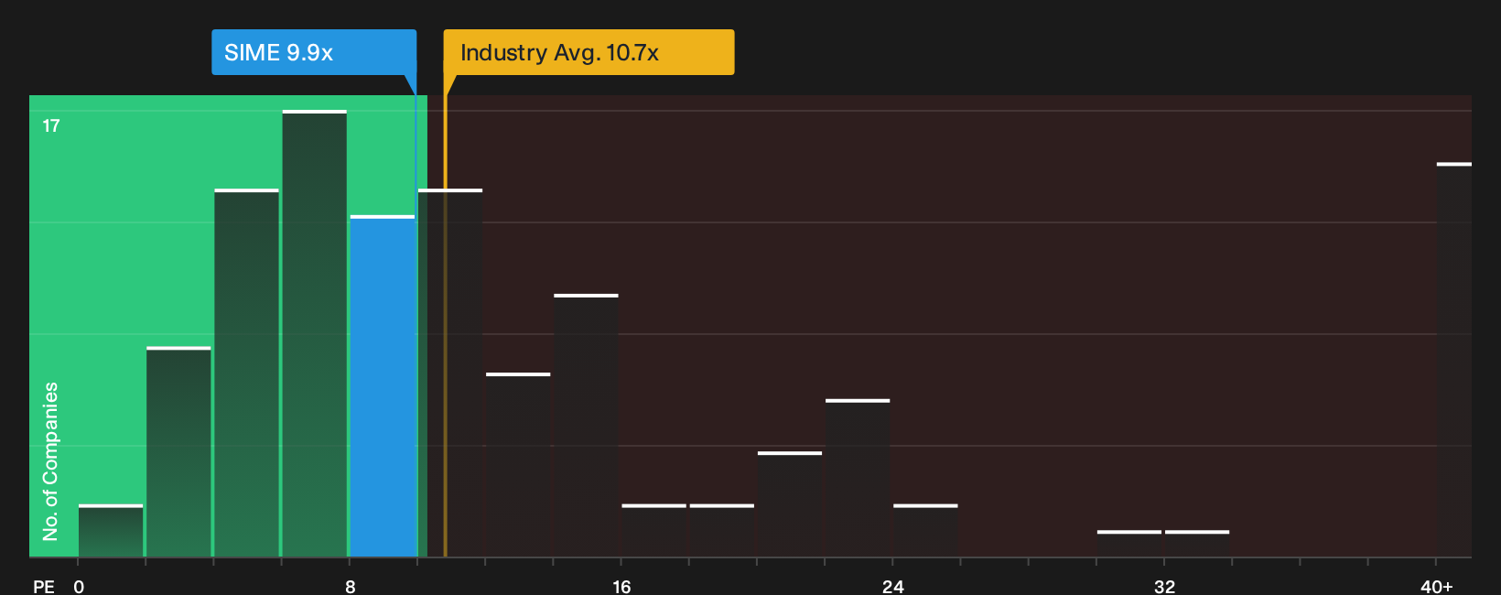Click the bar starting at PE 24
The width and height of the screenshot is (1501, 595).
click(925, 530)
